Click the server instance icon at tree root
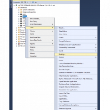The width and height of the screenshot is (110, 110). [x=16, y=5]
